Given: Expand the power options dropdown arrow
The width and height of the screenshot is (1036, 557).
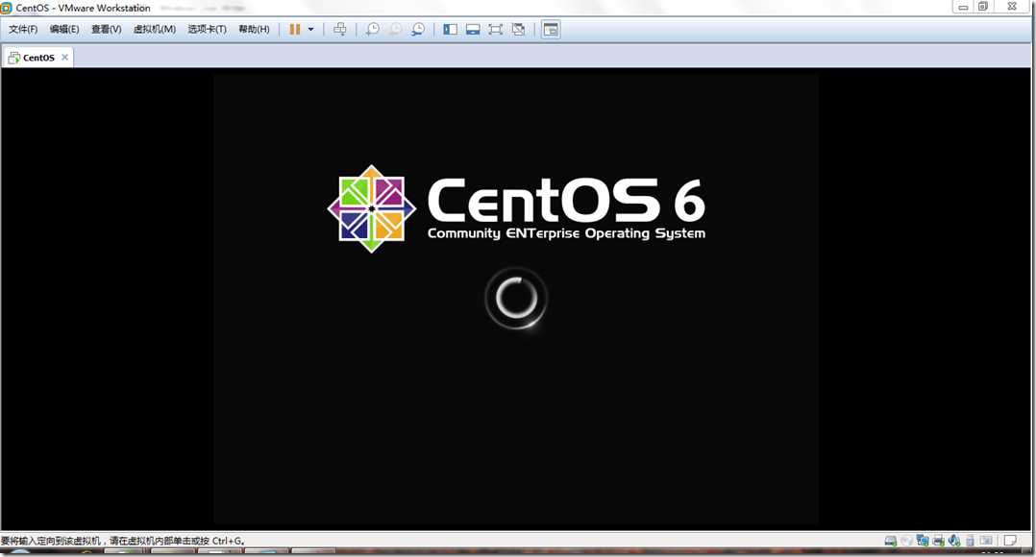Looking at the screenshot, I should tap(310, 29).
